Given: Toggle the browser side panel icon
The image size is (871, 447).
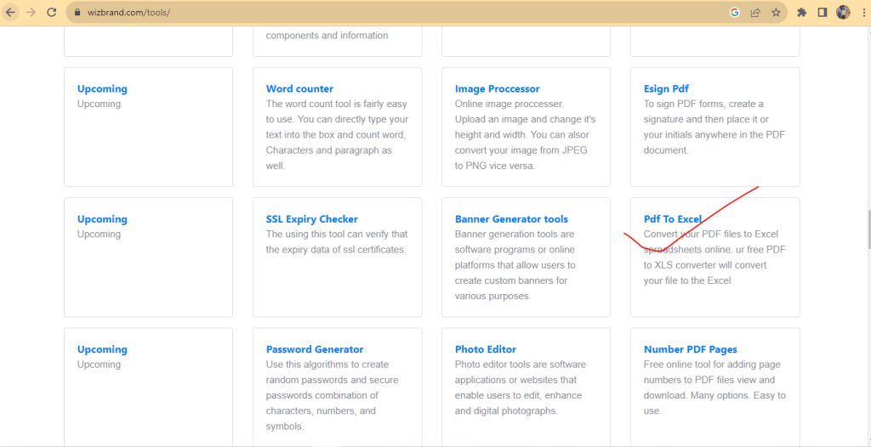Looking at the screenshot, I should pos(823,13).
